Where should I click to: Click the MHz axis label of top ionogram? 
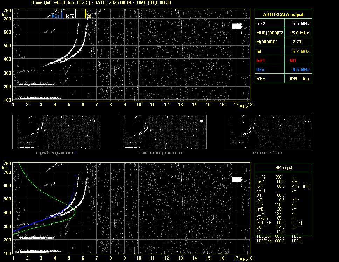click(x=243, y=106)
